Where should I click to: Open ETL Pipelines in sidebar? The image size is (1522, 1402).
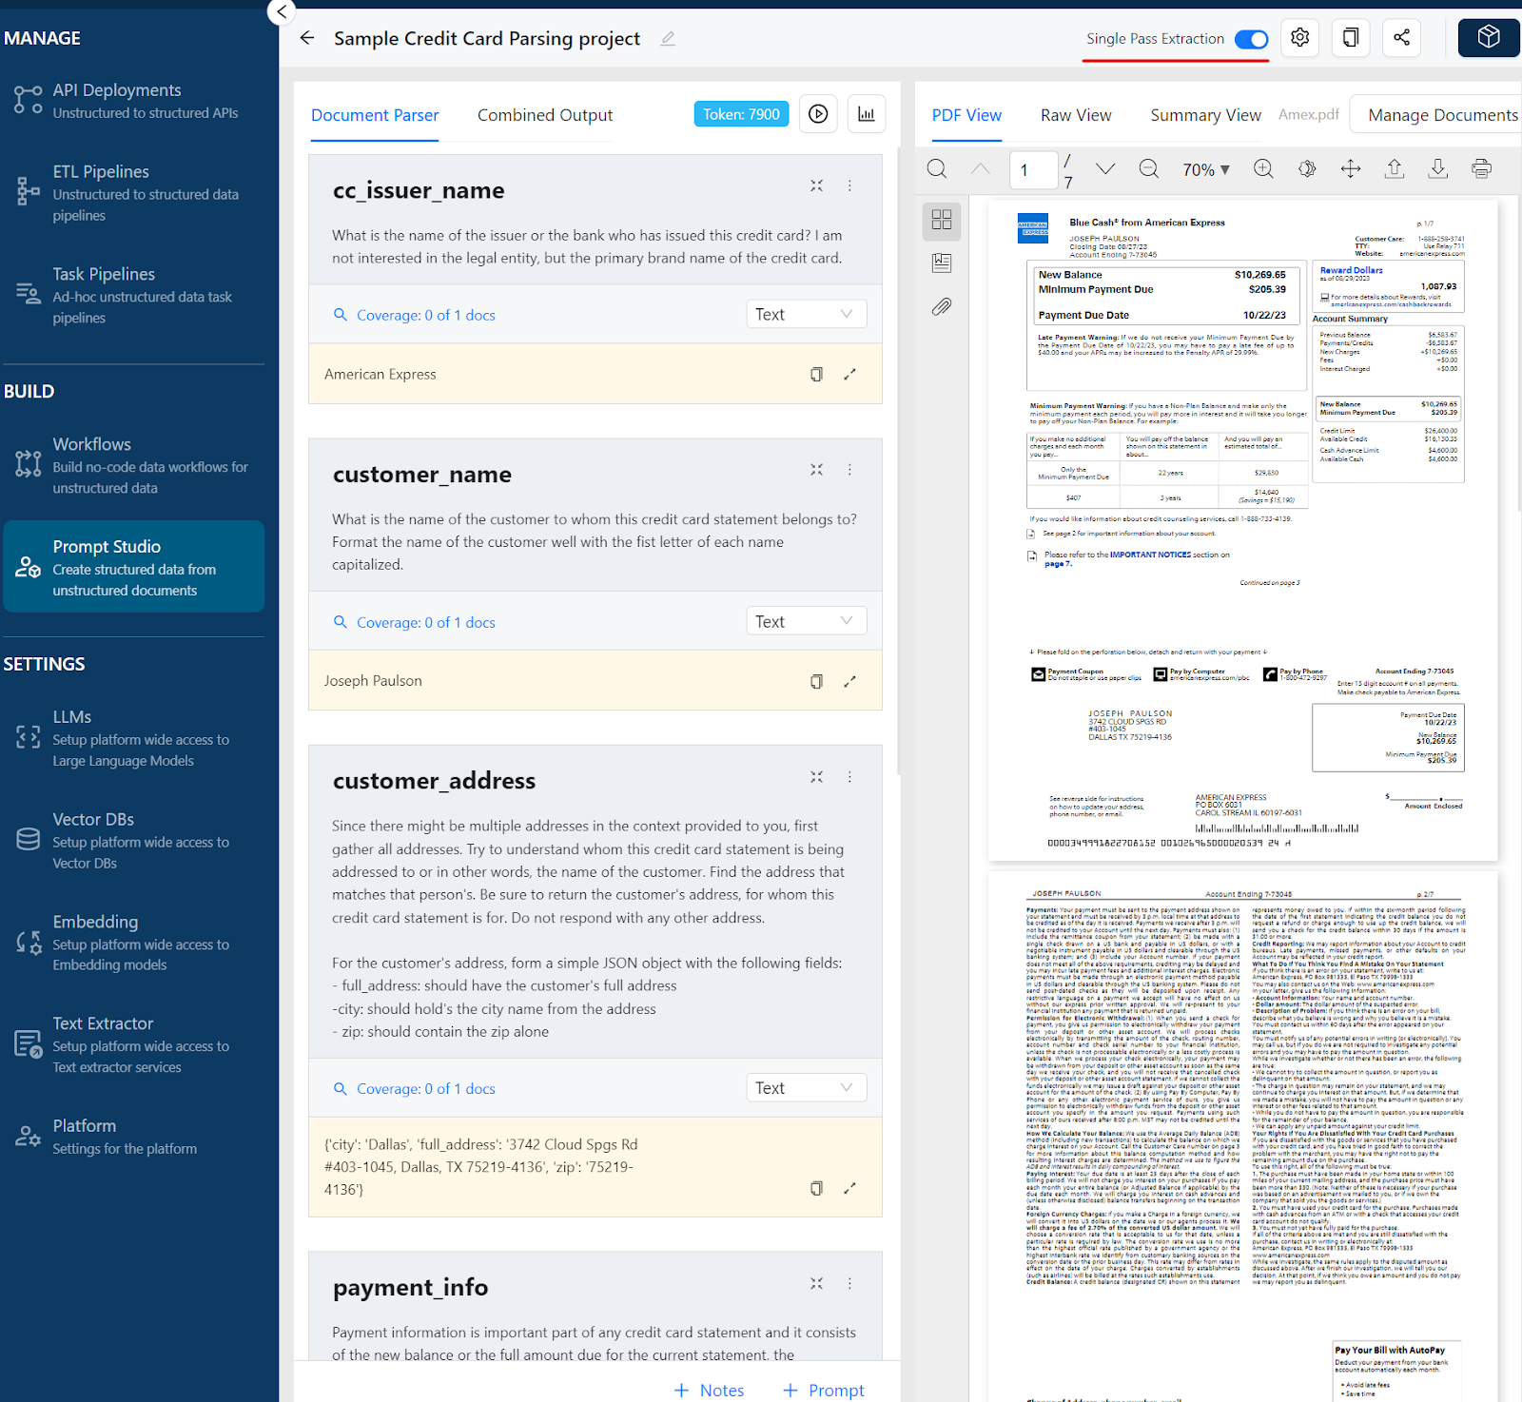coord(133,193)
